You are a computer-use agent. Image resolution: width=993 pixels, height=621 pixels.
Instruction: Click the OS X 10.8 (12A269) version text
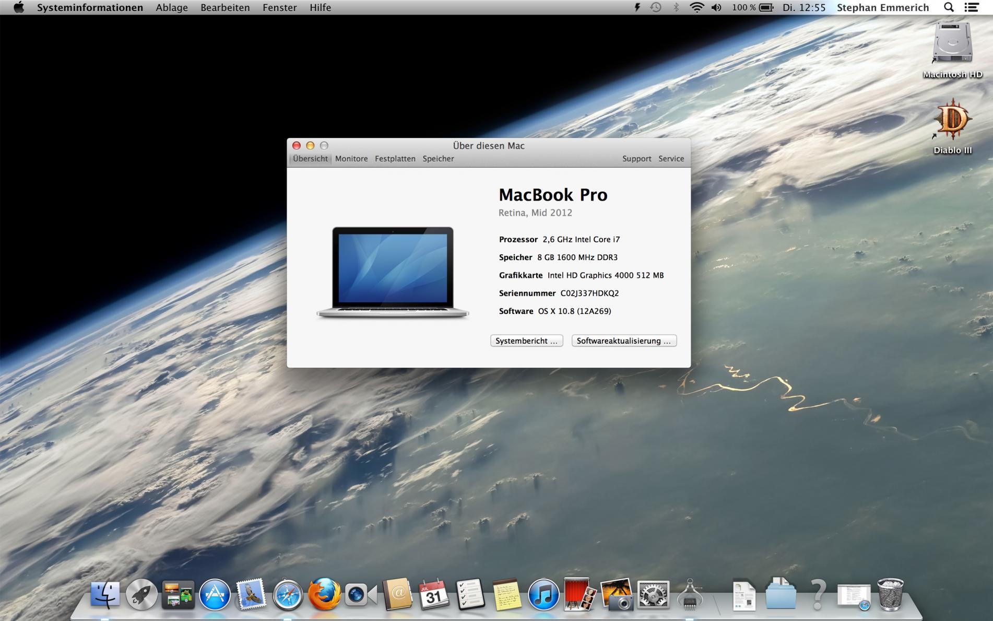574,311
